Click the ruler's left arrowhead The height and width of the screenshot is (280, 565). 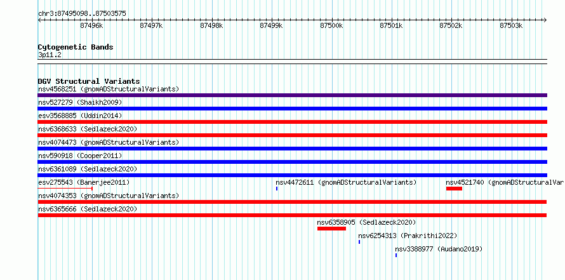[39, 20]
